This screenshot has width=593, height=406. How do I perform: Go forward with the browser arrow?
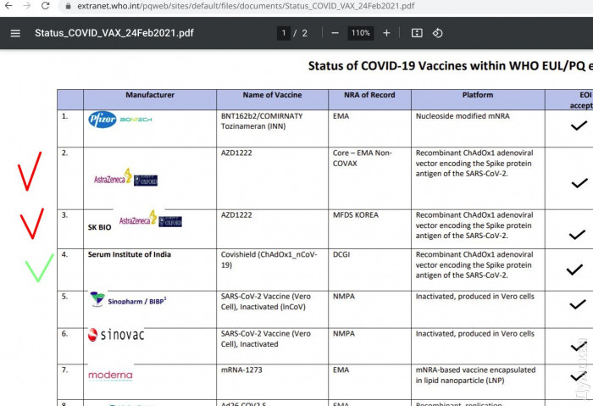pyautogui.click(x=25, y=6)
